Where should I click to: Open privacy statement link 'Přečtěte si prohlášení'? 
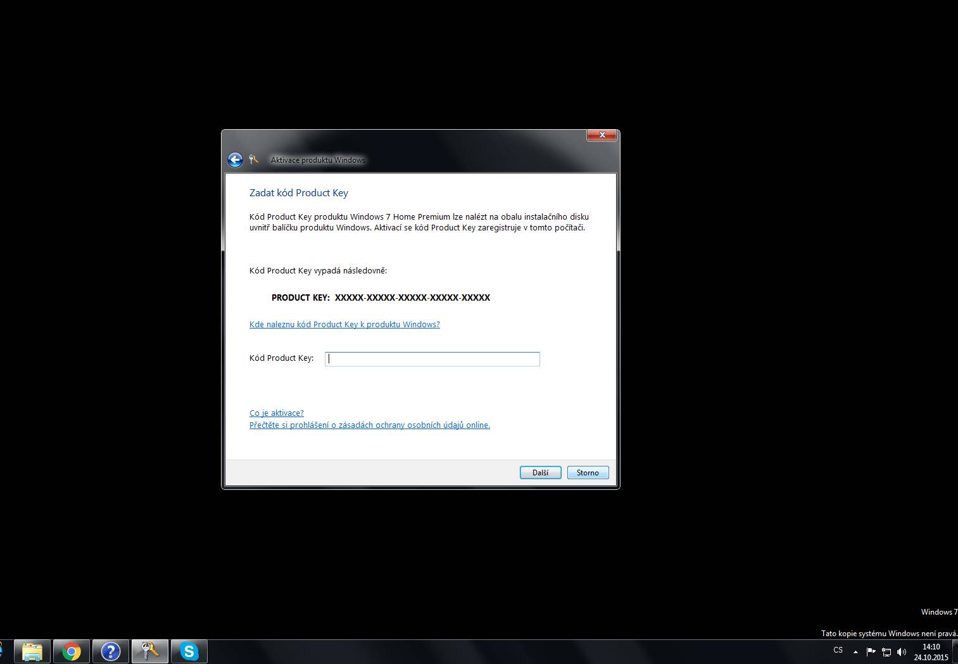pyautogui.click(x=370, y=425)
